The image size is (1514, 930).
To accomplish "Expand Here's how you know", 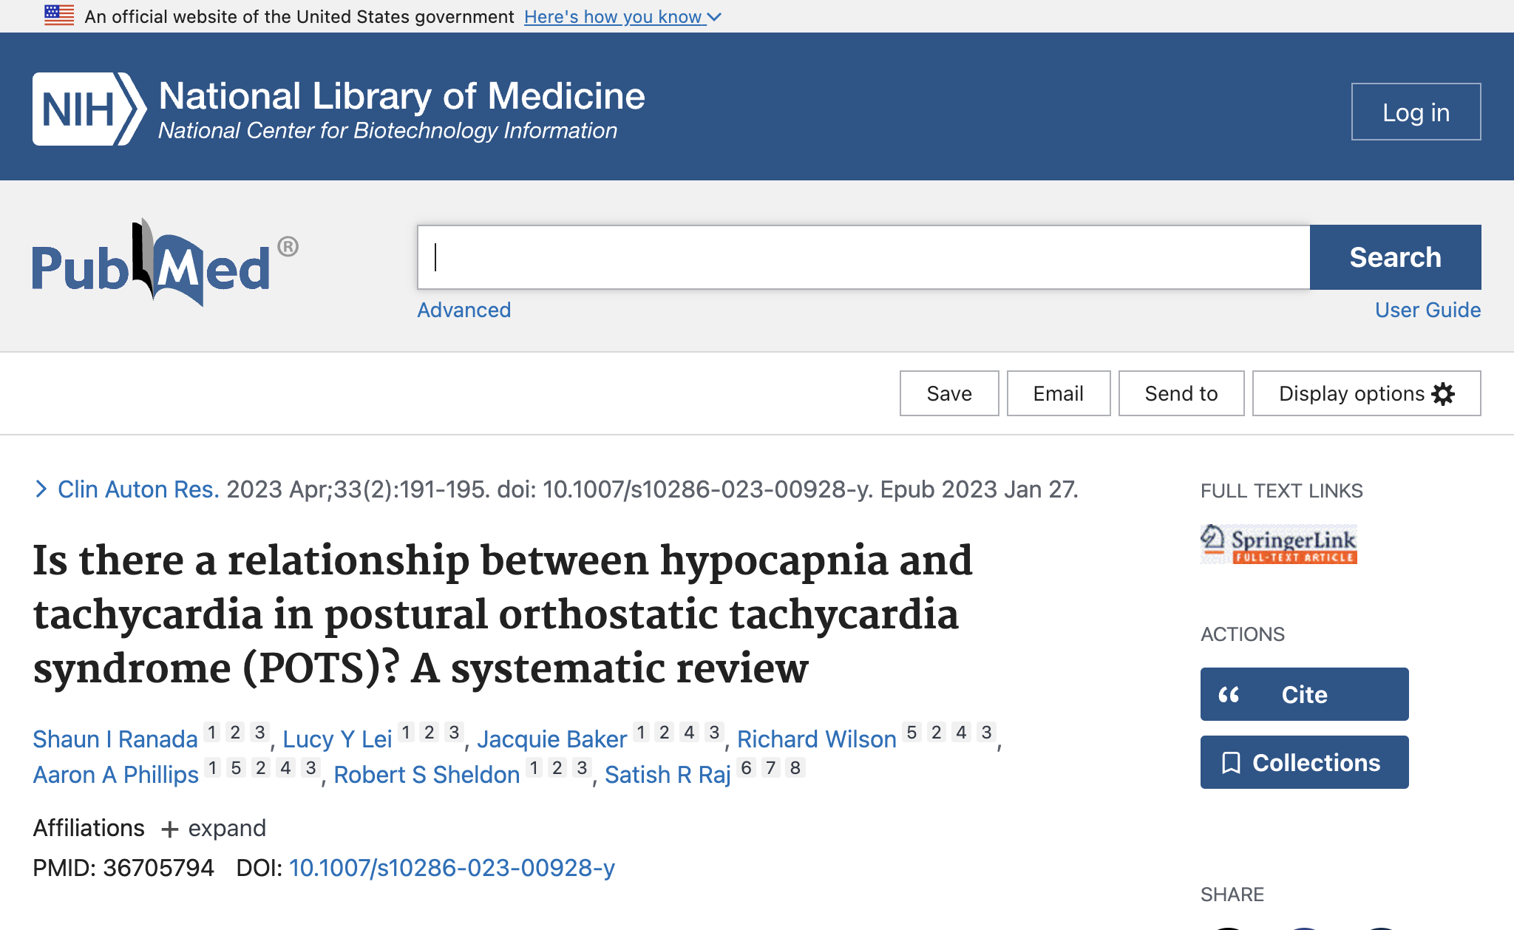I will coord(622,16).
